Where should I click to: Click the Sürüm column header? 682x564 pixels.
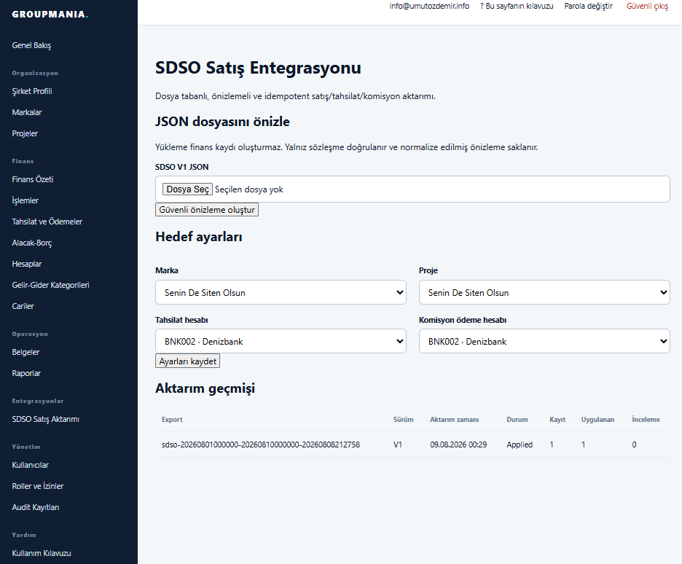(403, 420)
